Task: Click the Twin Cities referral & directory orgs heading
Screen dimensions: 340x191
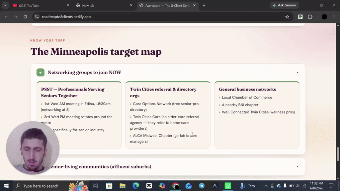Action: [x=163, y=93]
